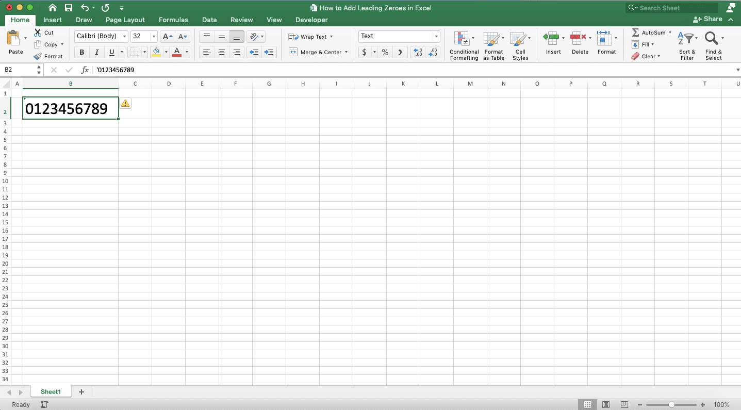Toggle Bold formatting
Image resolution: width=741 pixels, height=410 pixels.
click(x=81, y=52)
